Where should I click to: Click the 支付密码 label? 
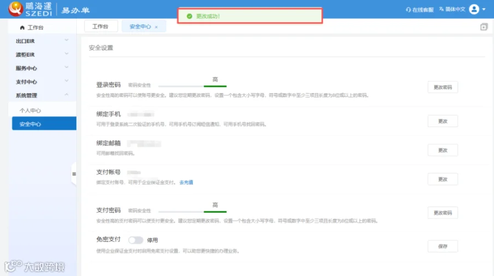coord(108,210)
